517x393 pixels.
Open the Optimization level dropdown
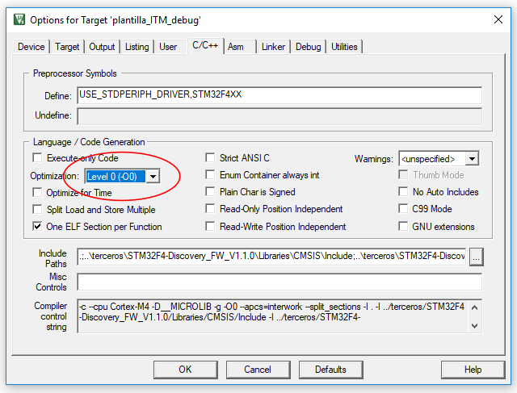(153, 177)
